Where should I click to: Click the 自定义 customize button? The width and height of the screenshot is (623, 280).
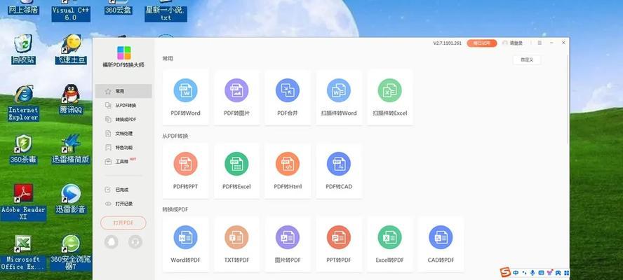(526, 60)
